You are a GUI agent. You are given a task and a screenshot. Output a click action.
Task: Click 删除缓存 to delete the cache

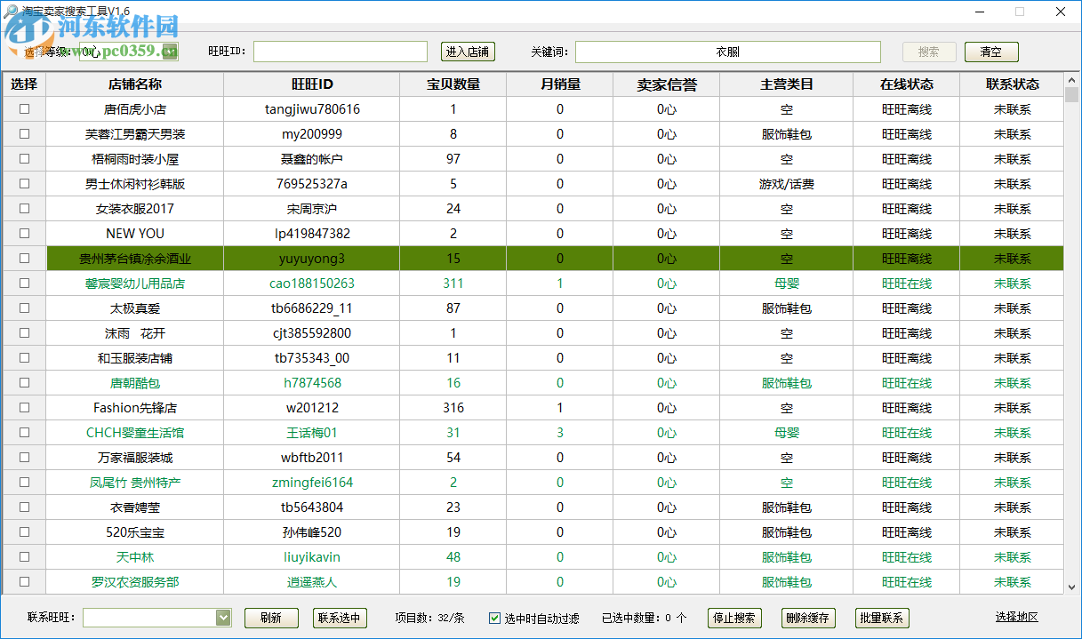(x=807, y=618)
